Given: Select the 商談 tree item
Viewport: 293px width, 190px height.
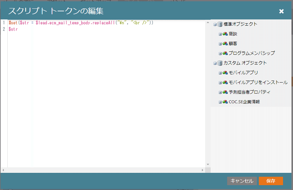Looking at the screenshot, I should coord(233,34).
